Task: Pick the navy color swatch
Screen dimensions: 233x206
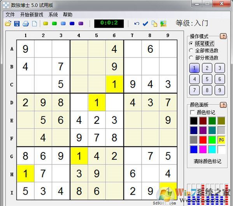Action: click(194, 130)
